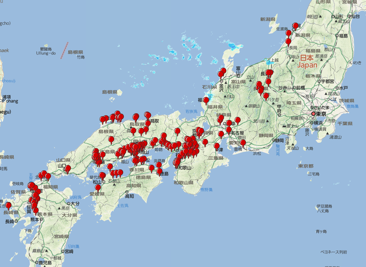Click the isolated pin west of Saga in Nagasaki

click(x=8, y=206)
